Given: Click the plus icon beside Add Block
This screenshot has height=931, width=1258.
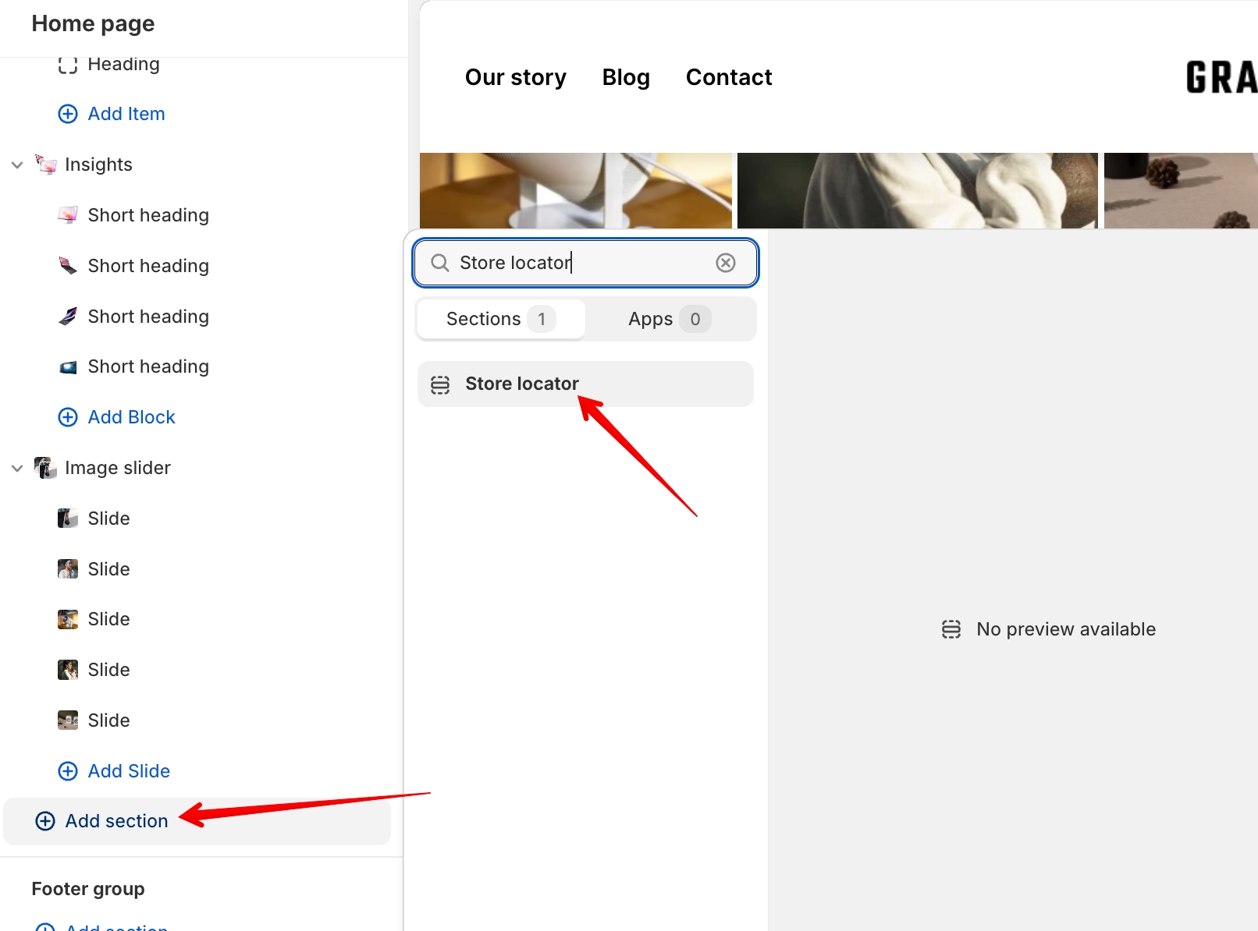Looking at the screenshot, I should 68,417.
